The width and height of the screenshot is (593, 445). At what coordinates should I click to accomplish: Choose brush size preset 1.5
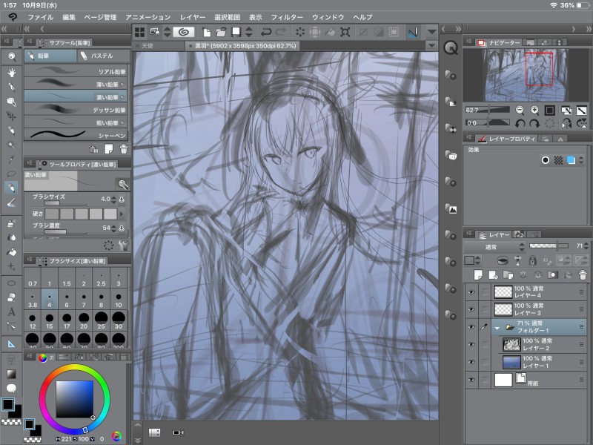[x=67, y=277]
